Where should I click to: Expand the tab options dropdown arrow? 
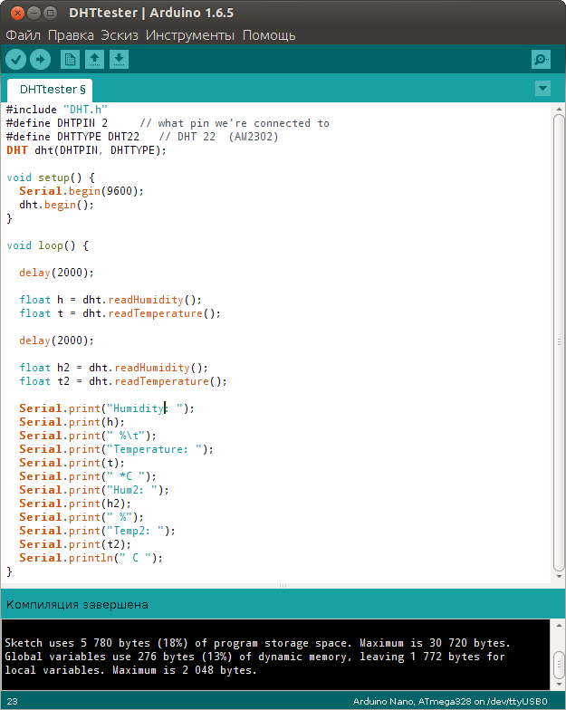point(542,89)
